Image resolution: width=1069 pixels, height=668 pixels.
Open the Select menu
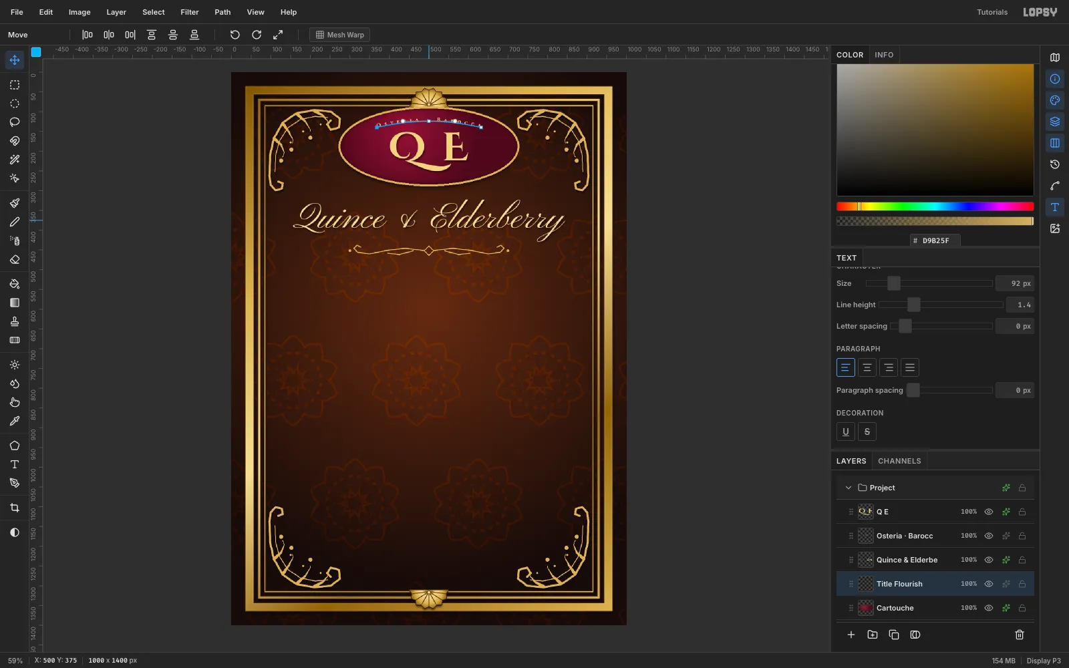[x=153, y=12]
